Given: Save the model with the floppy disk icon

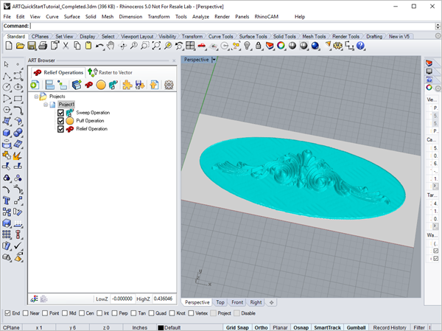Looking at the screenshot, I should [x=31, y=46].
